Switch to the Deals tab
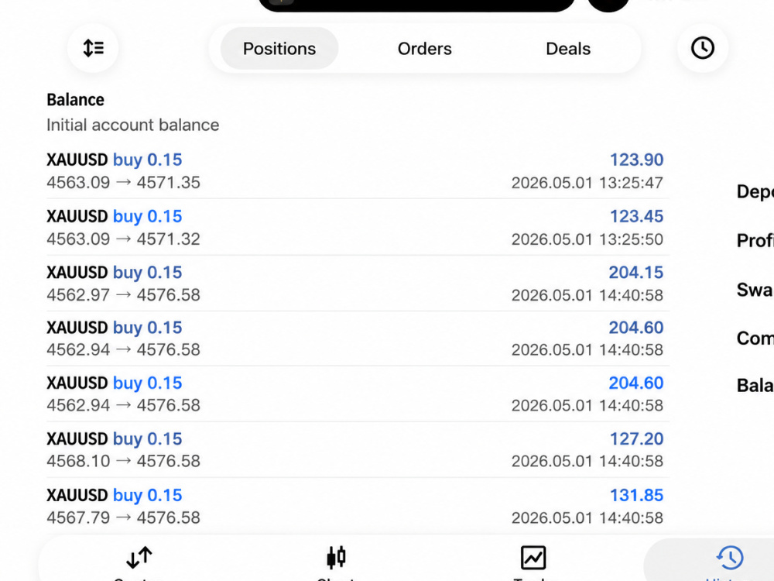Viewport: 774px width, 581px height. (x=568, y=48)
